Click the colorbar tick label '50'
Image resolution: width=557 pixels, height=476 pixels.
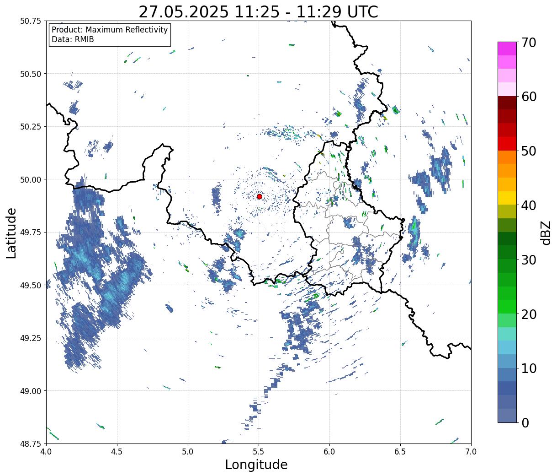point(529,151)
